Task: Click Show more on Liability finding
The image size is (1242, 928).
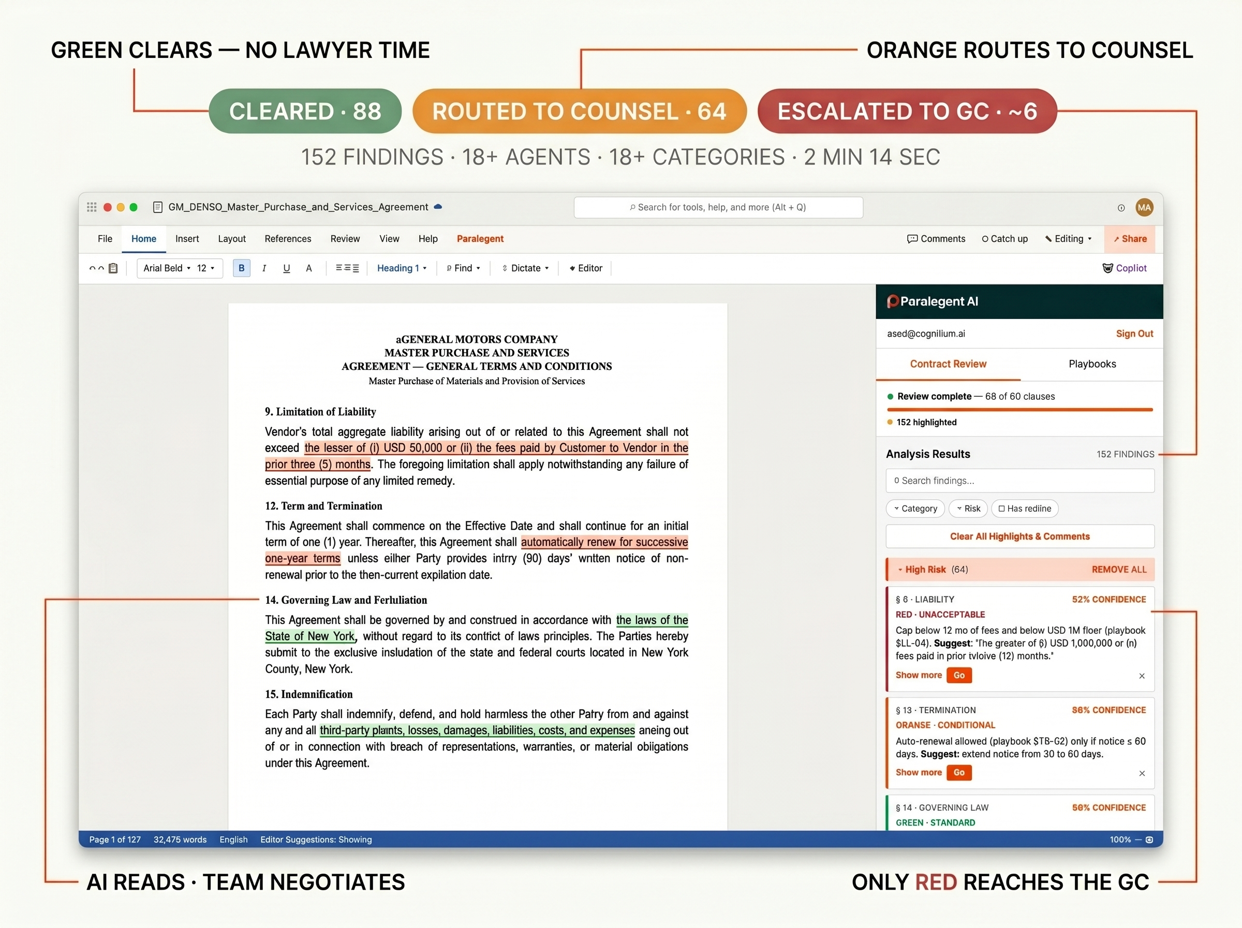Action: [918, 675]
